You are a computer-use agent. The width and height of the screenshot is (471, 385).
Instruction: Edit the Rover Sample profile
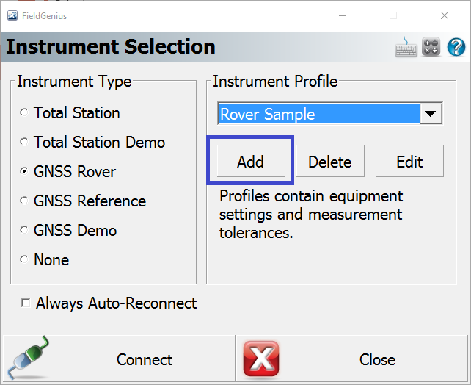(x=409, y=162)
